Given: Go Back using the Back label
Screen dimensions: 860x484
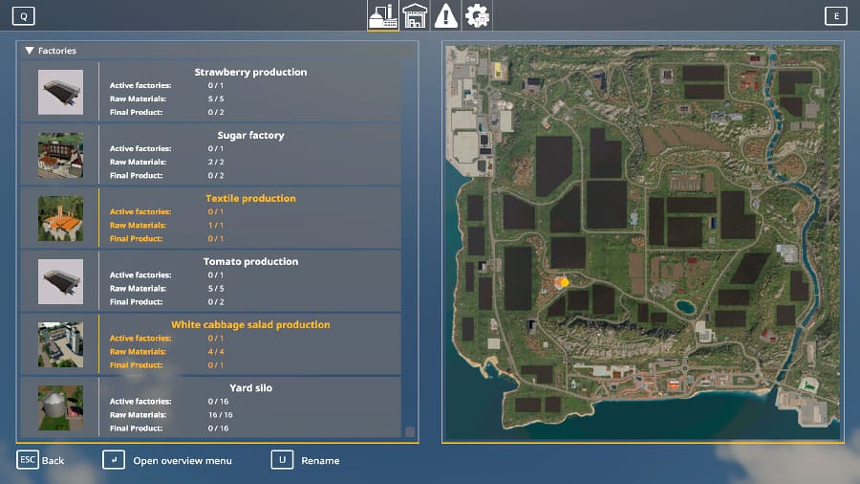Looking at the screenshot, I should click(x=54, y=461).
